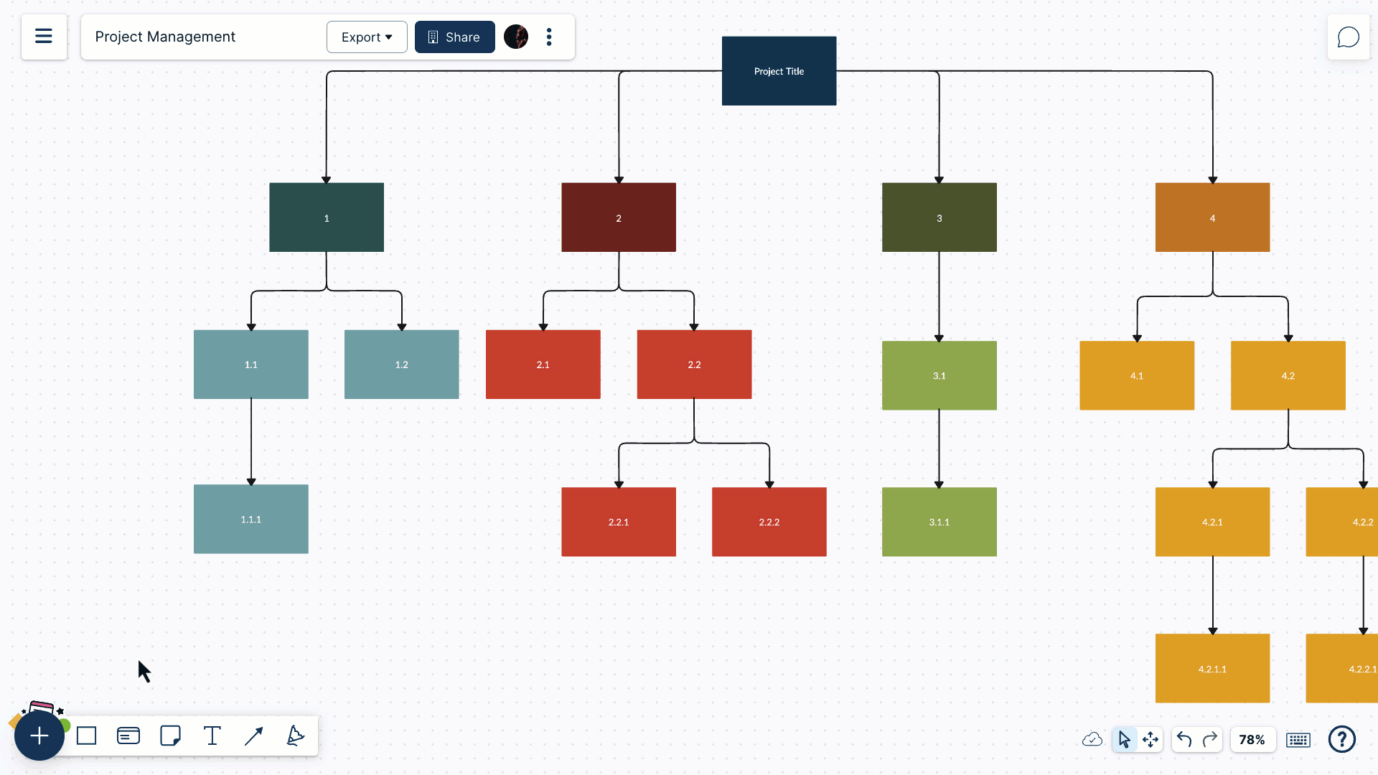1378x775 pixels.
Task: Select the text tool
Action: (x=212, y=736)
